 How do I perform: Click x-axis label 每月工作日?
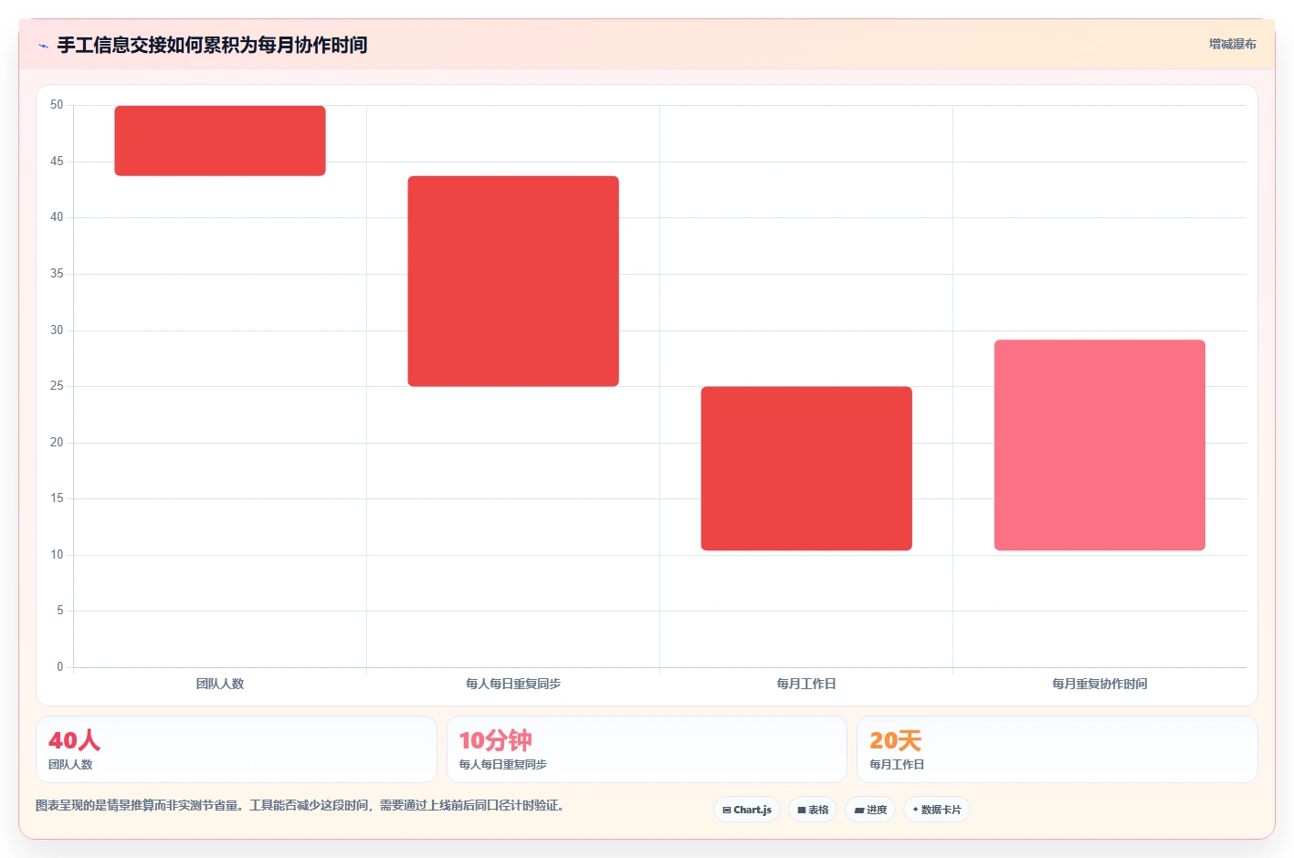pyautogui.click(x=806, y=684)
